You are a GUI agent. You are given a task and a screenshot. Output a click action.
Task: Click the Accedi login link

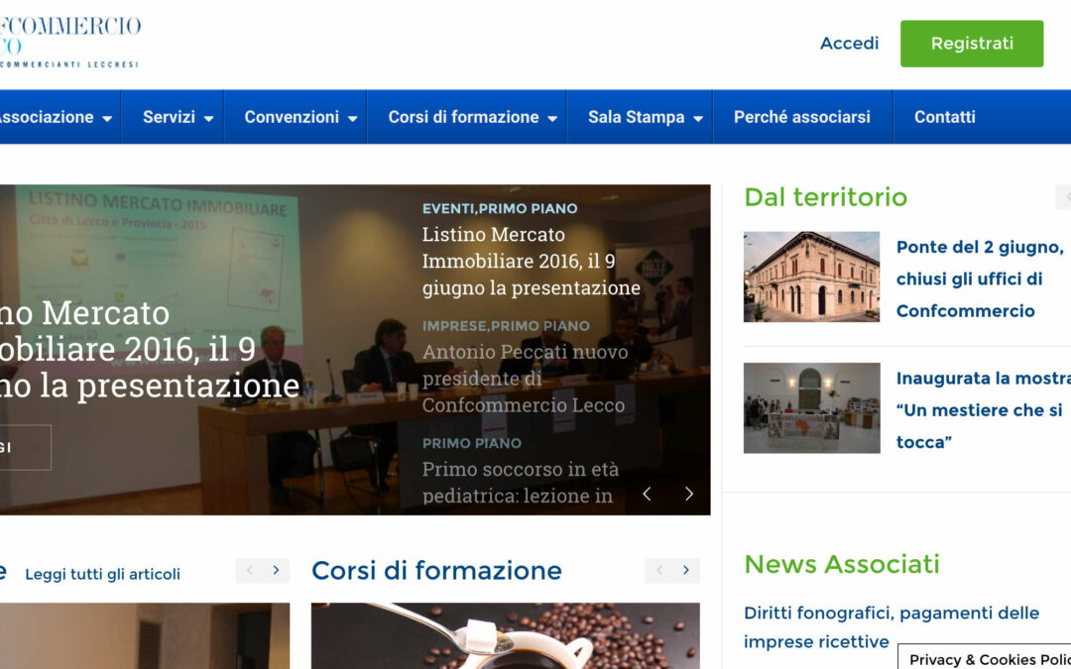(x=849, y=44)
